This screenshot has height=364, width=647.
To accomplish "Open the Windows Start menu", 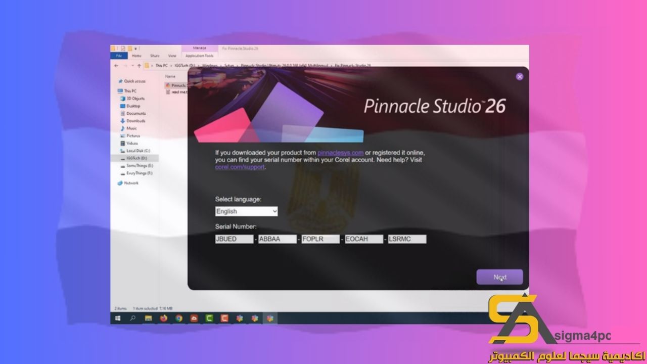I will click(118, 318).
